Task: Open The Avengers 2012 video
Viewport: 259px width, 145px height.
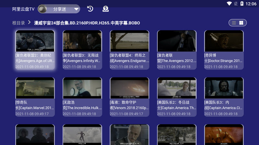Action: tap(177, 50)
